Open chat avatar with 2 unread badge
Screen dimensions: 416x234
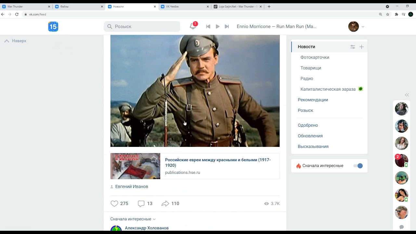[401, 161]
